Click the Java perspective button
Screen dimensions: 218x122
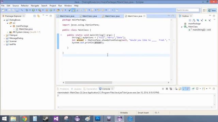[212, 11]
